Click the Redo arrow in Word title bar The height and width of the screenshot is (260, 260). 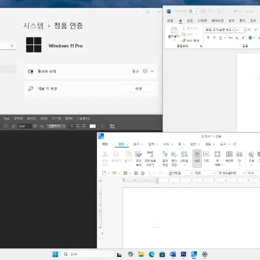tap(220, 11)
